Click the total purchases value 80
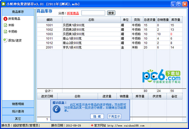This screenshot has height=129, width=189. 146,91
